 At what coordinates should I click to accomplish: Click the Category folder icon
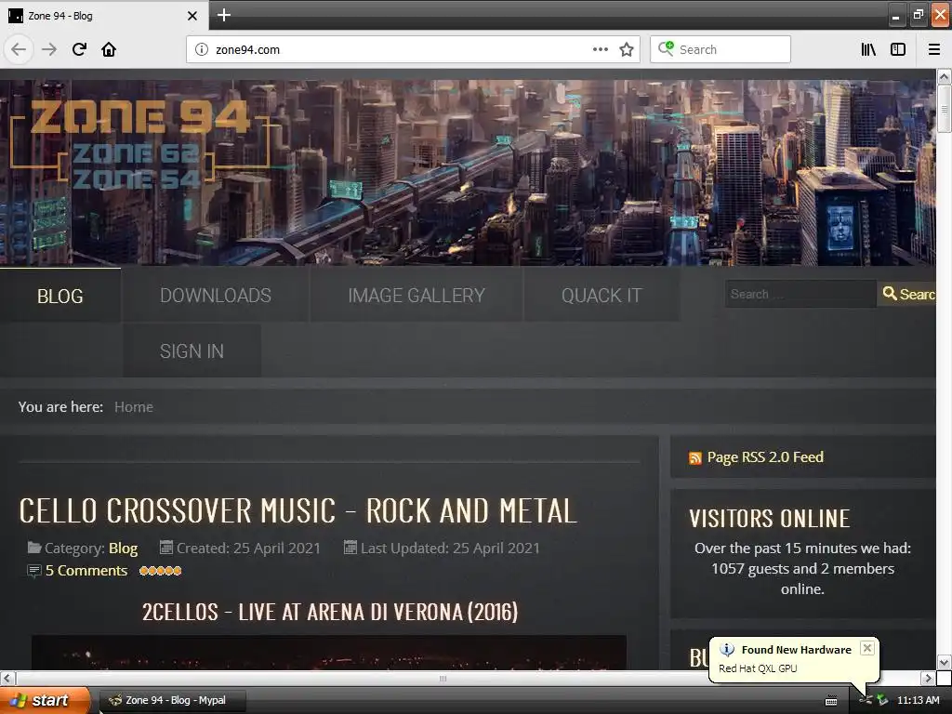[34, 548]
